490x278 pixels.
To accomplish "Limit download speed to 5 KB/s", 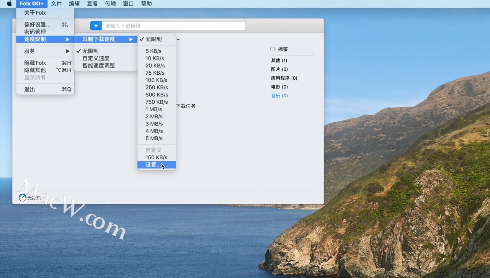I will [157, 51].
